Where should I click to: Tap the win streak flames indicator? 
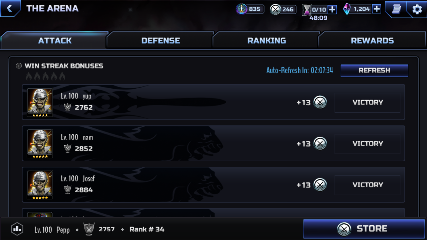click(45, 76)
